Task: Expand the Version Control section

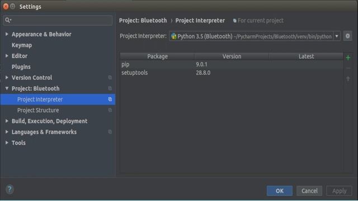Action: 7,78
